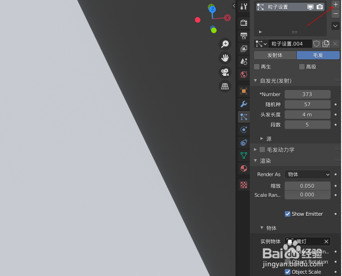
Task: Open the Physics properties tab
Action: tap(244, 130)
